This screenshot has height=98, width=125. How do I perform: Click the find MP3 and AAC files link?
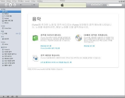pyautogui.click(x=56, y=62)
